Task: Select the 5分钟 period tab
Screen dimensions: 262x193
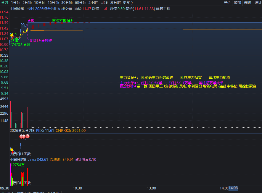Action: [27, 3]
